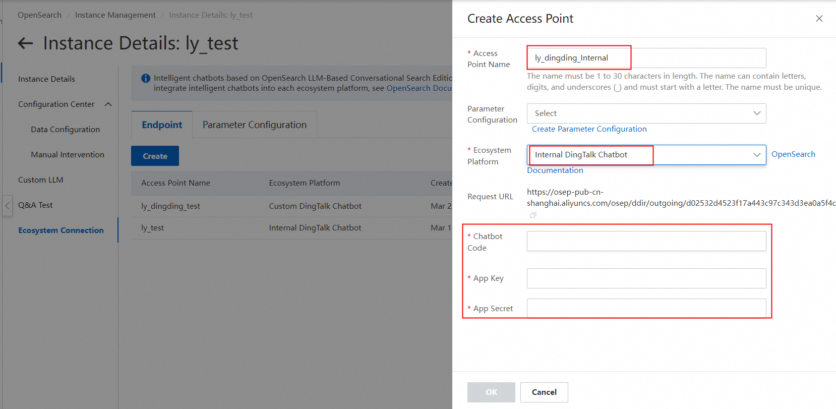Click into the App Key field
The height and width of the screenshot is (409, 836).
click(646, 278)
